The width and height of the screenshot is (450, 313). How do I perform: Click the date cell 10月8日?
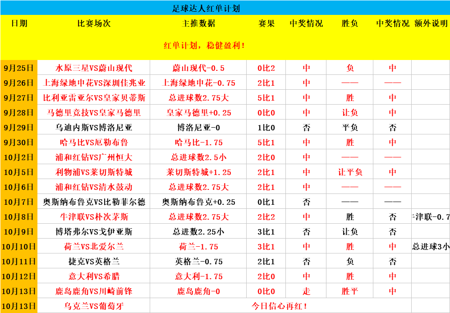coord(18,217)
